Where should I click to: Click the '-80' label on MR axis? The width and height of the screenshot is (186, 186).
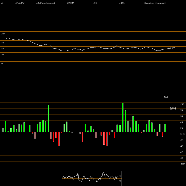click(x=182, y=158)
